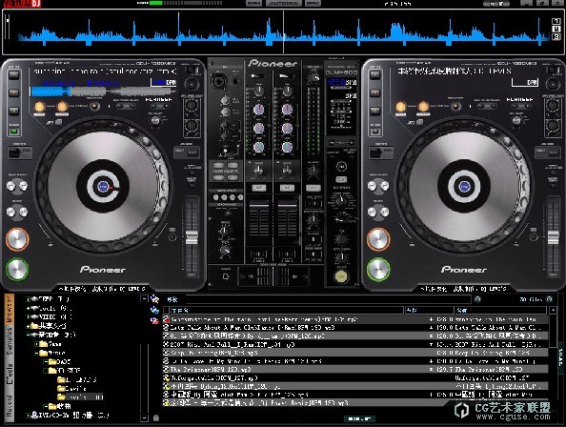
Task: Trigger hot cue A on left deck
Action: pos(14,75)
